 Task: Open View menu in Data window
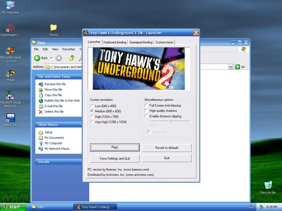[55, 49]
